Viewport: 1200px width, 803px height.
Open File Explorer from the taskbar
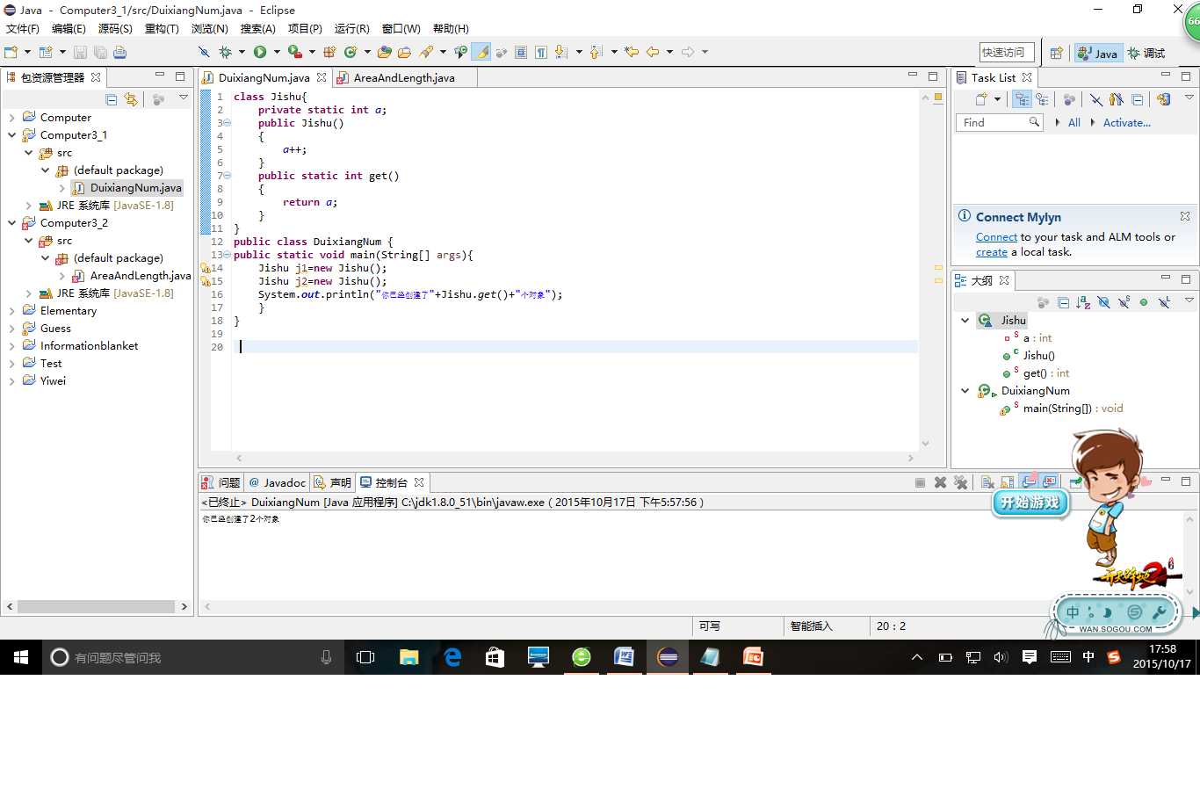coord(409,657)
